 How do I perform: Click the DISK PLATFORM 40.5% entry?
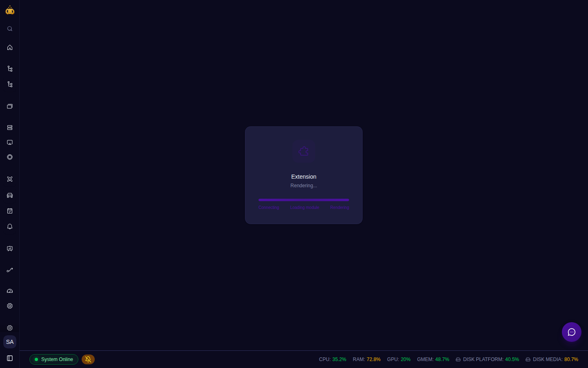pyautogui.click(x=487, y=359)
